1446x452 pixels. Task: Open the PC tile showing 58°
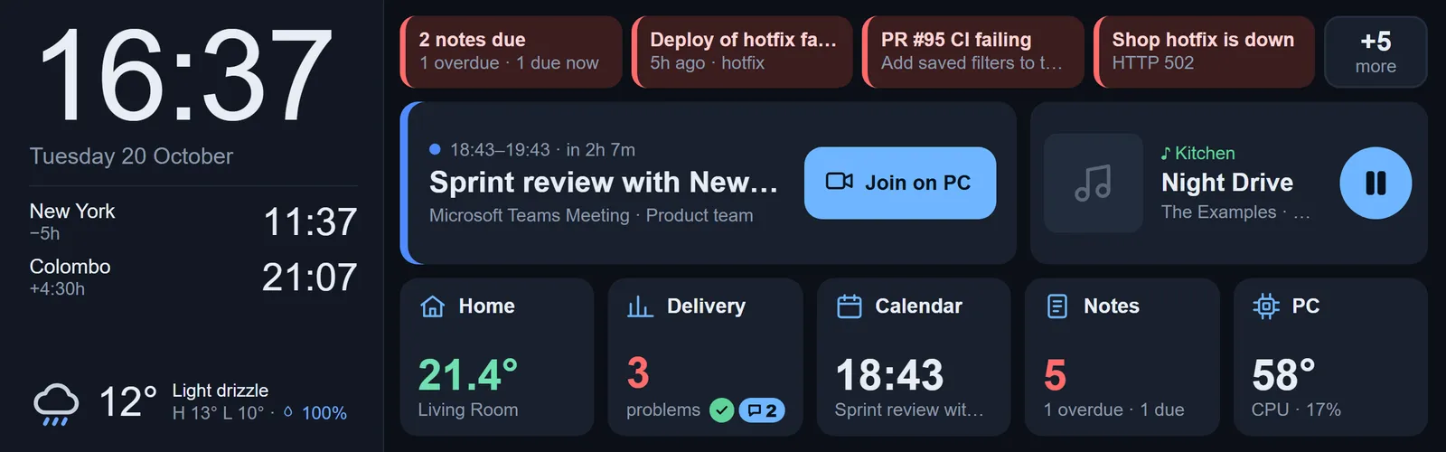[x=1330, y=357]
